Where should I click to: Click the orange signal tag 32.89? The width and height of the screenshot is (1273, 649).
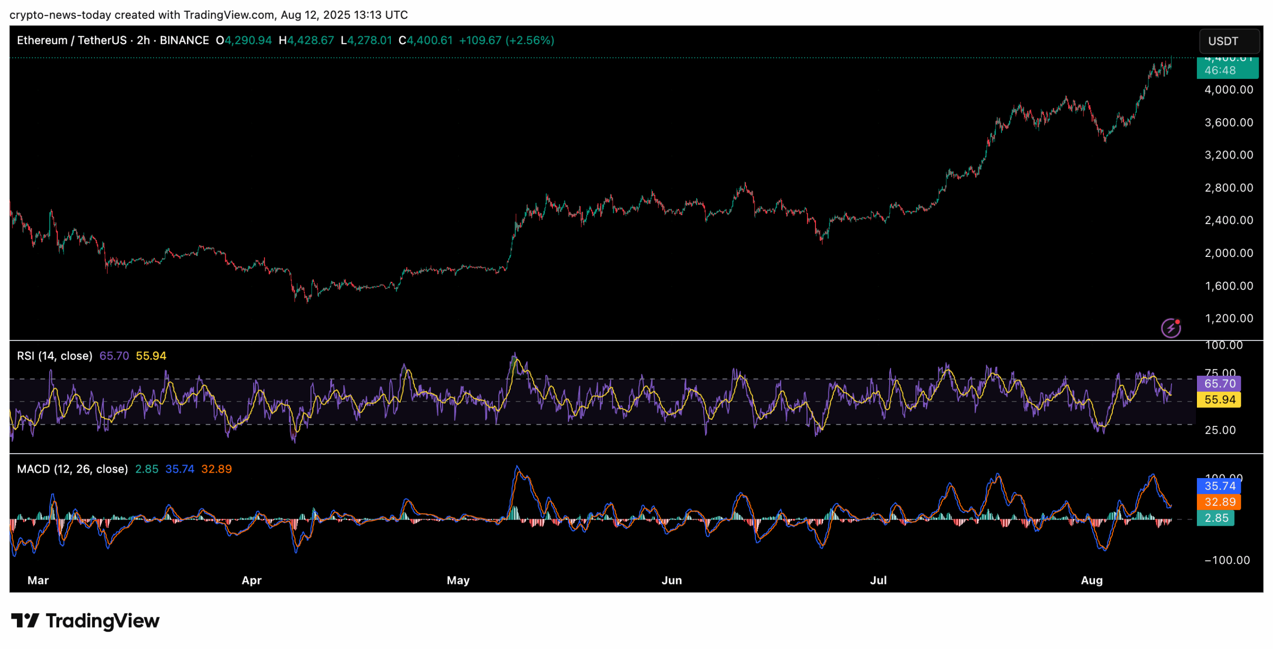coord(1219,502)
